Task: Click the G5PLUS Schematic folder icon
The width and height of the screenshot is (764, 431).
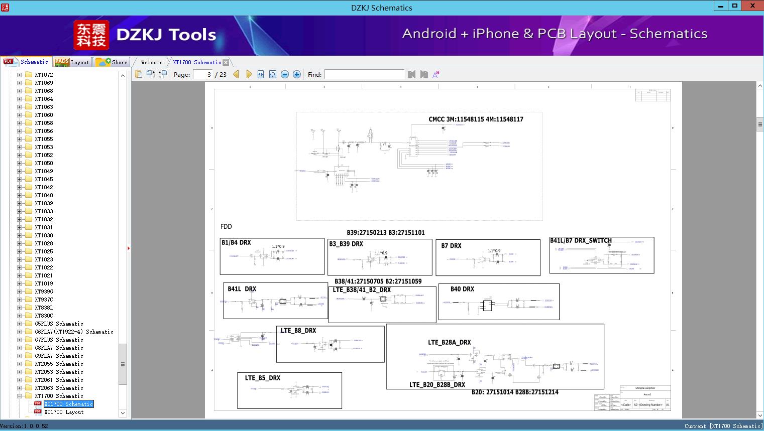Action: [x=28, y=324]
